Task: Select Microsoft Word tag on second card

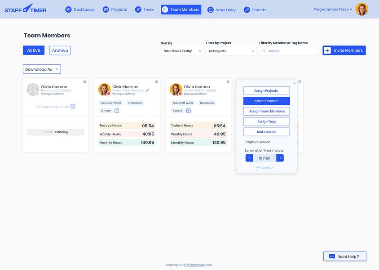Action: (x=111, y=103)
